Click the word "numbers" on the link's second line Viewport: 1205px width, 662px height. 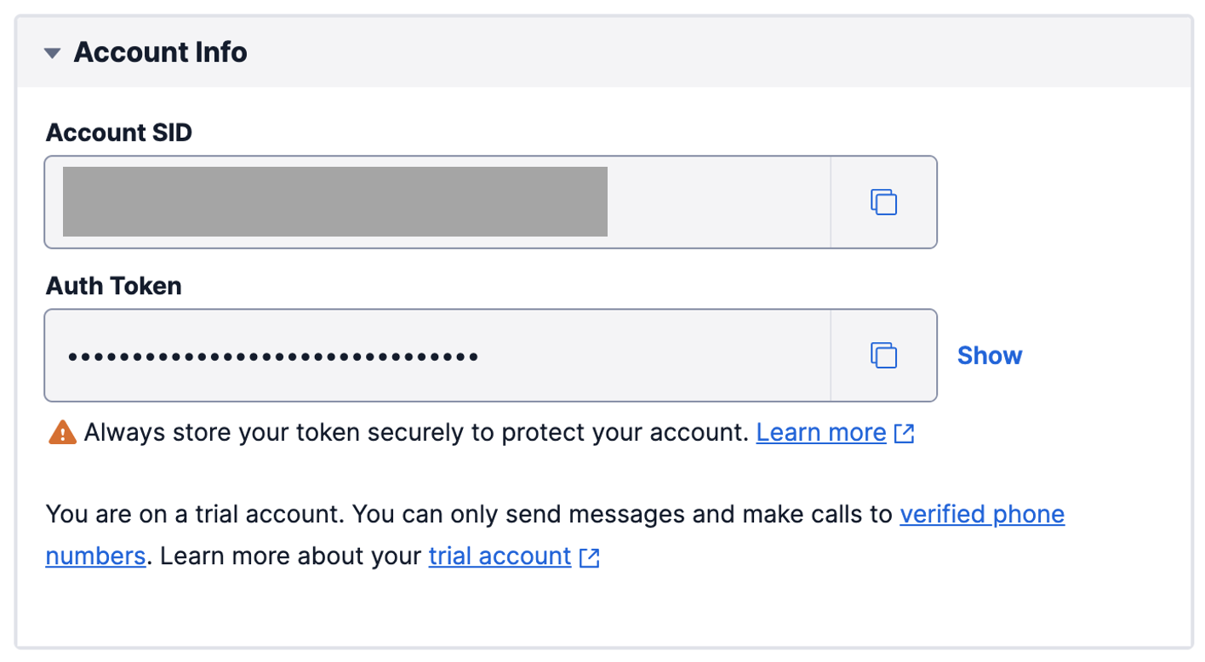[94, 556]
